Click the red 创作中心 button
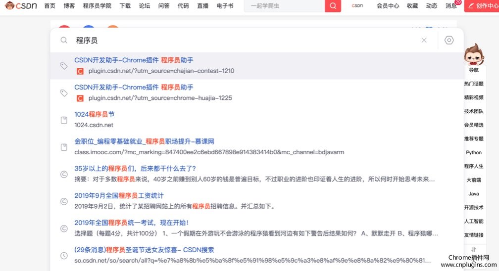This screenshot has width=499, height=271. (482, 6)
